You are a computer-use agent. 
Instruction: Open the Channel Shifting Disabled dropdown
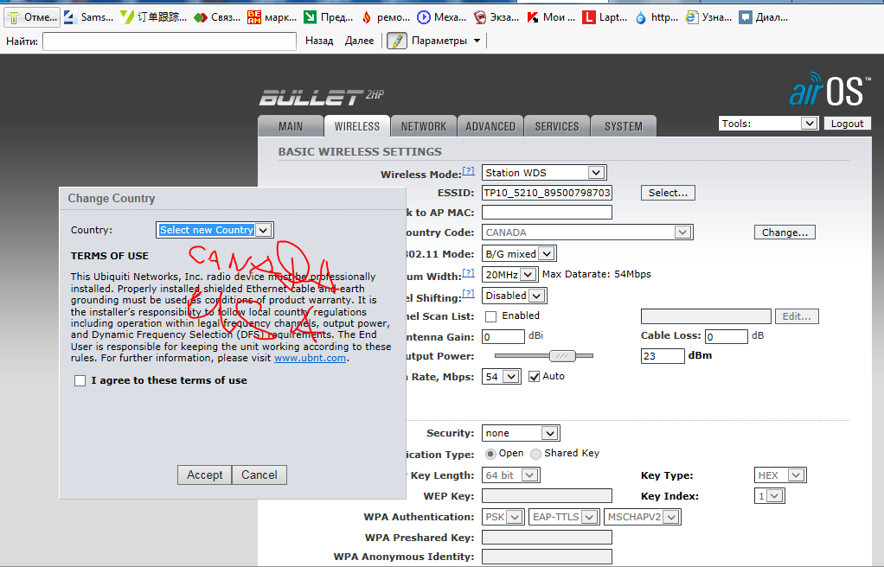(x=514, y=296)
